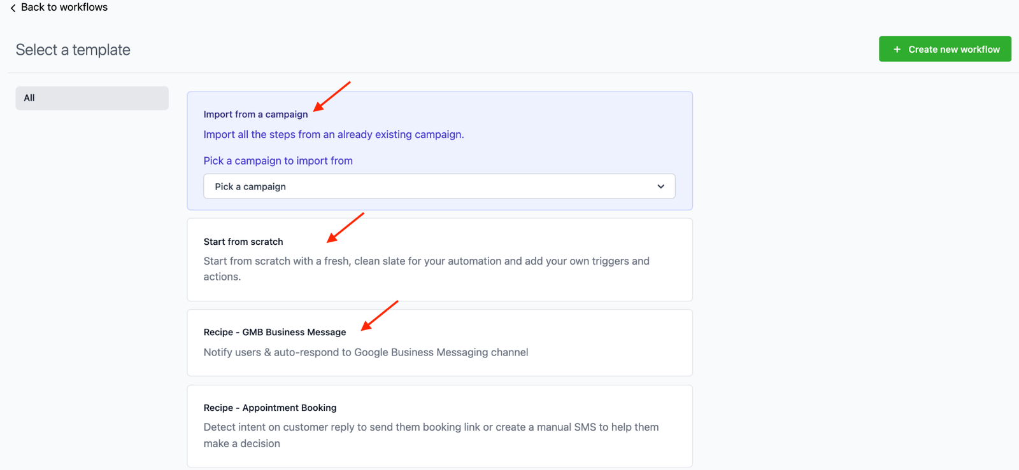Viewport: 1019px width, 470px height.
Task: Click the Select a template heading
Action: pyautogui.click(x=73, y=50)
